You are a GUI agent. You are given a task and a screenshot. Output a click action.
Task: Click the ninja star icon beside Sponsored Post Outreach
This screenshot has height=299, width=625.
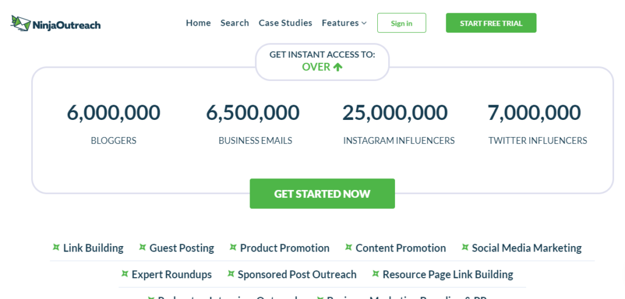click(x=231, y=274)
